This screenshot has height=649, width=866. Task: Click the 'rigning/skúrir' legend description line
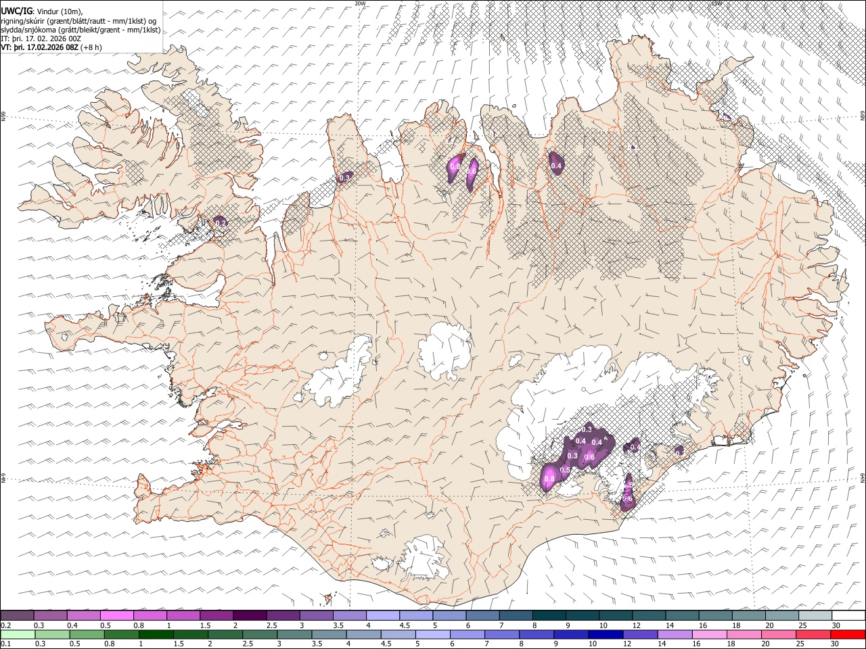pyautogui.click(x=79, y=21)
